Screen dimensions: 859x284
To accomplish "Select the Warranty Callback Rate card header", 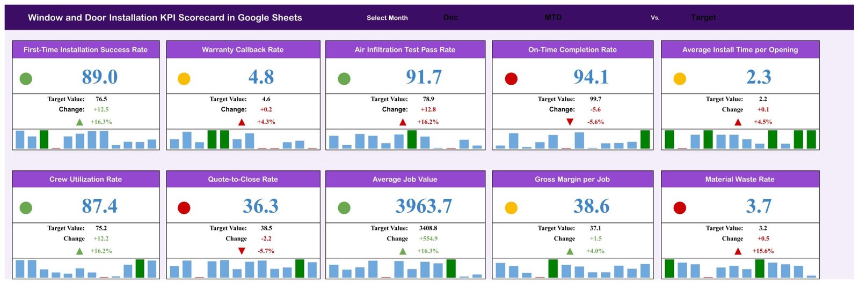I will pyautogui.click(x=243, y=50).
